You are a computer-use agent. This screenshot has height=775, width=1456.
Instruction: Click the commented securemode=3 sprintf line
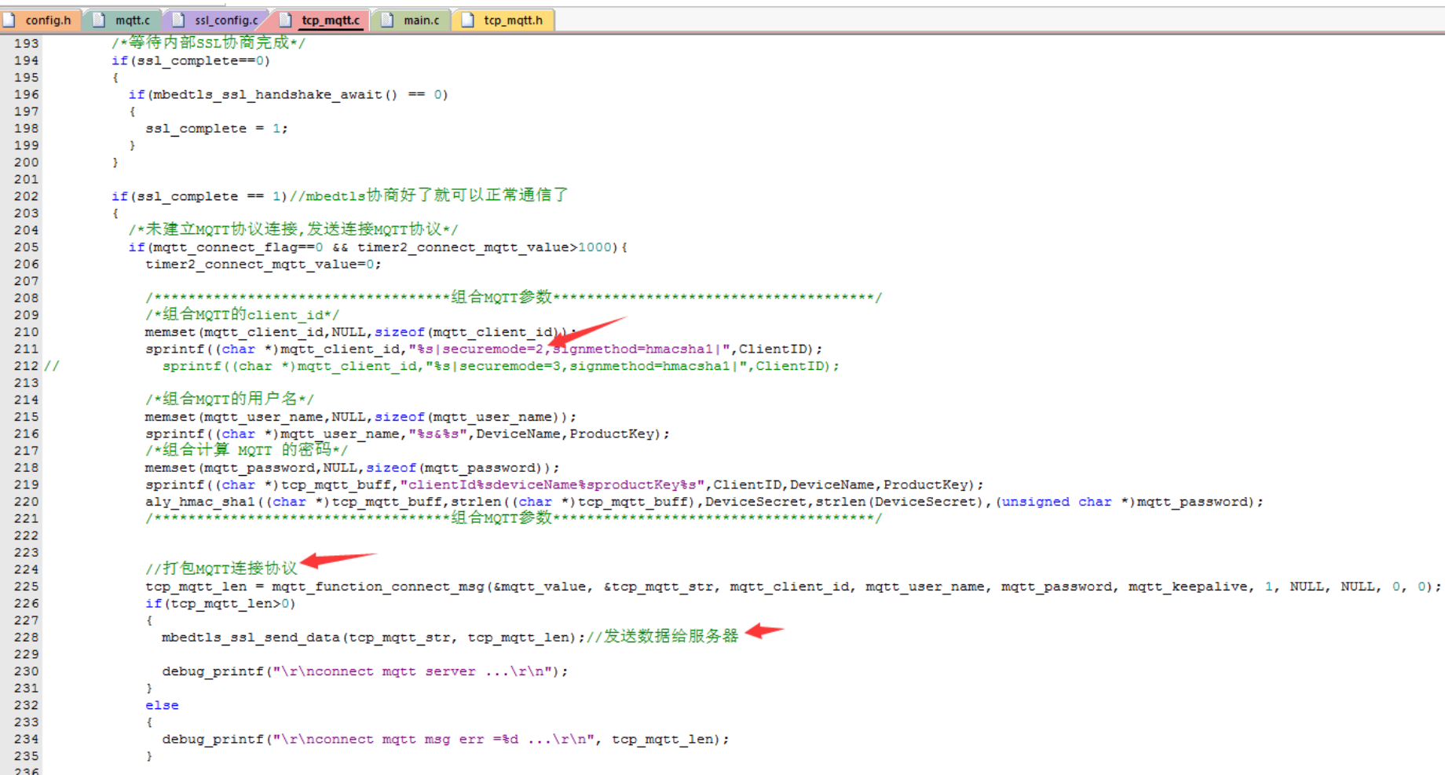(500, 366)
